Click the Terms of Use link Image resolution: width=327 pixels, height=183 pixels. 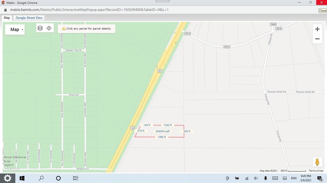point(316,171)
